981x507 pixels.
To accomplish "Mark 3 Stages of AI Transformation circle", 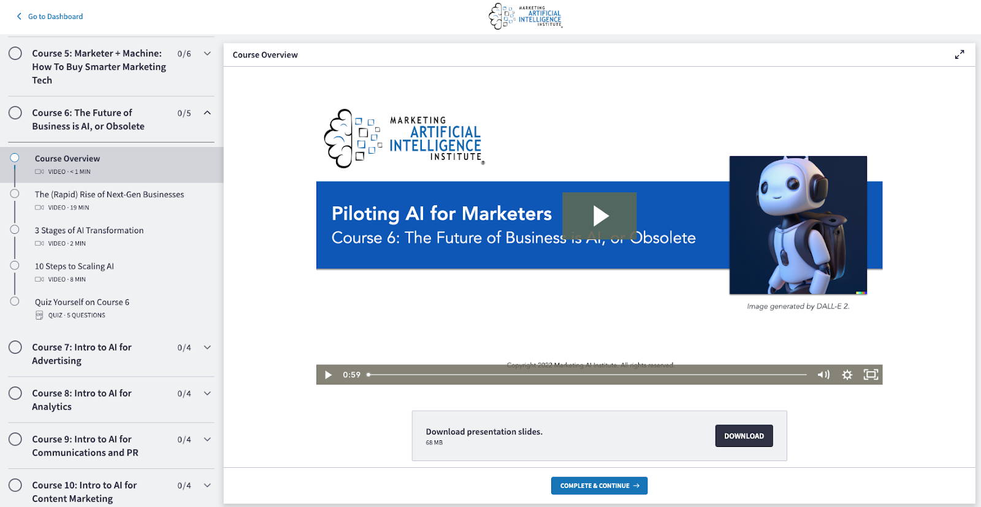I will [15, 230].
